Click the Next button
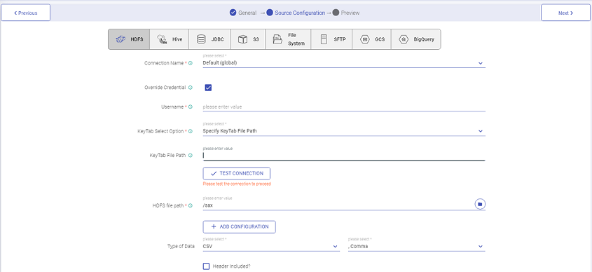The image size is (592, 272). coord(565,13)
